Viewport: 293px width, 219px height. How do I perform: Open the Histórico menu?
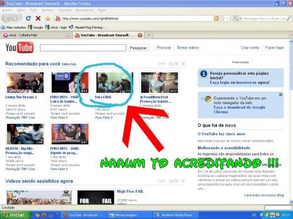pos(47,10)
